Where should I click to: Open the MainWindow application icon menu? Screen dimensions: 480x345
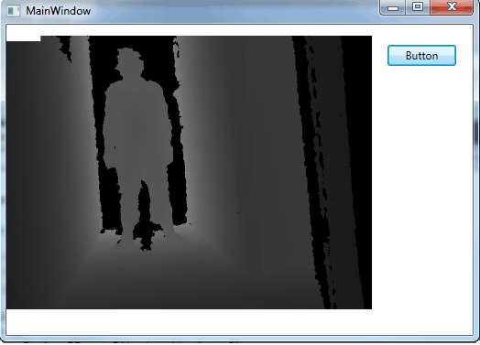(13, 11)
